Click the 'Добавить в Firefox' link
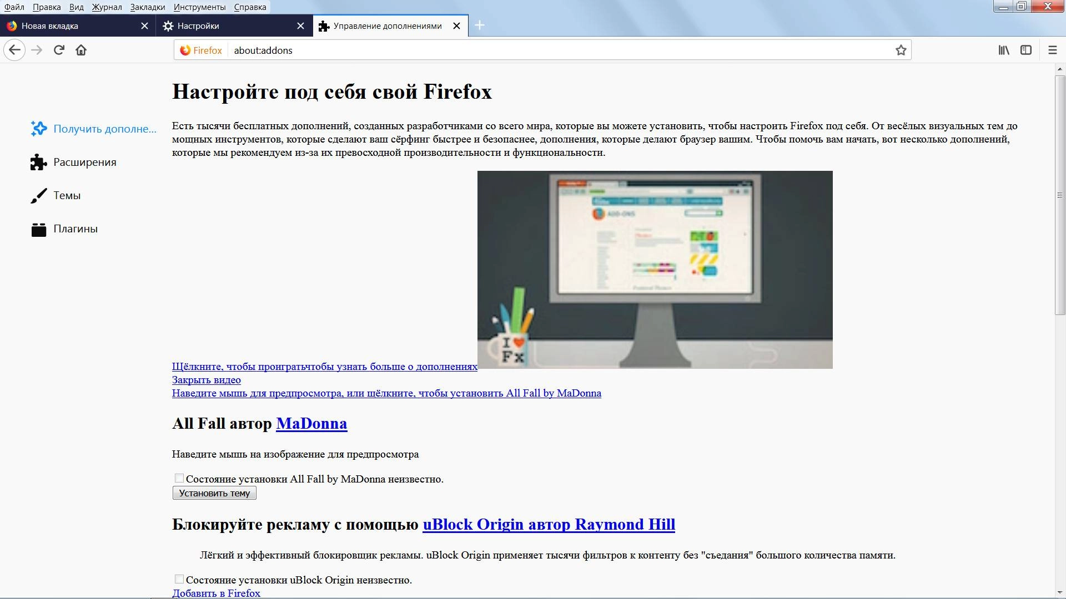This screenshot has width=1066, height=599. pos(216,593)
